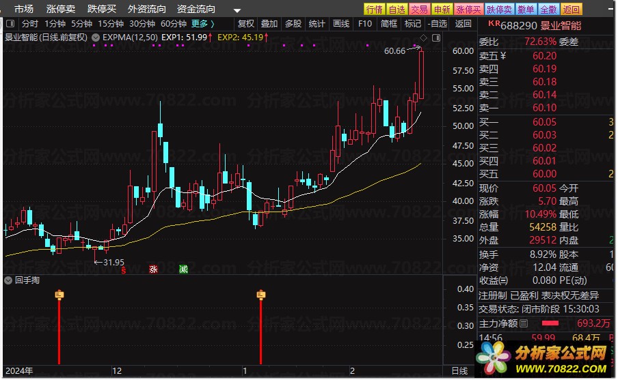The width and height of the screenshot is (618, 380).
Task: Open the 市场 menu
Action: tap(24, 9)
